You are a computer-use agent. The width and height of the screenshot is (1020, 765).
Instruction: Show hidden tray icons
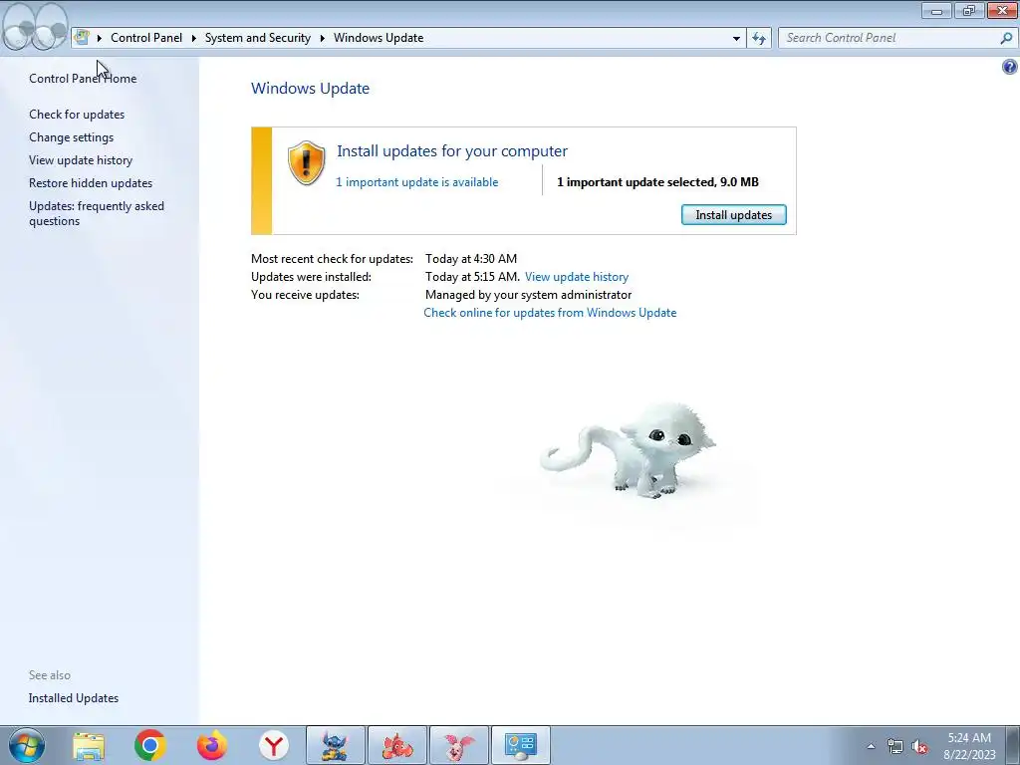[x=871, y=746]
